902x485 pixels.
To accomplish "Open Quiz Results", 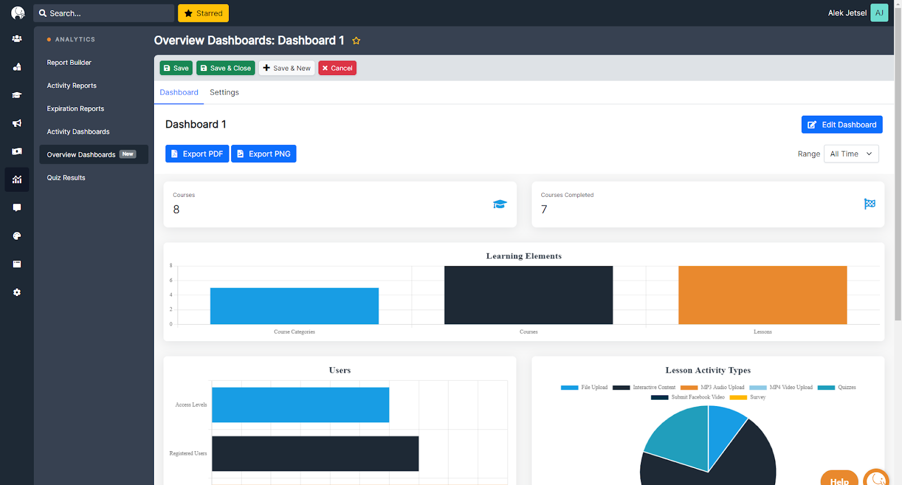I will click(66, 178).
